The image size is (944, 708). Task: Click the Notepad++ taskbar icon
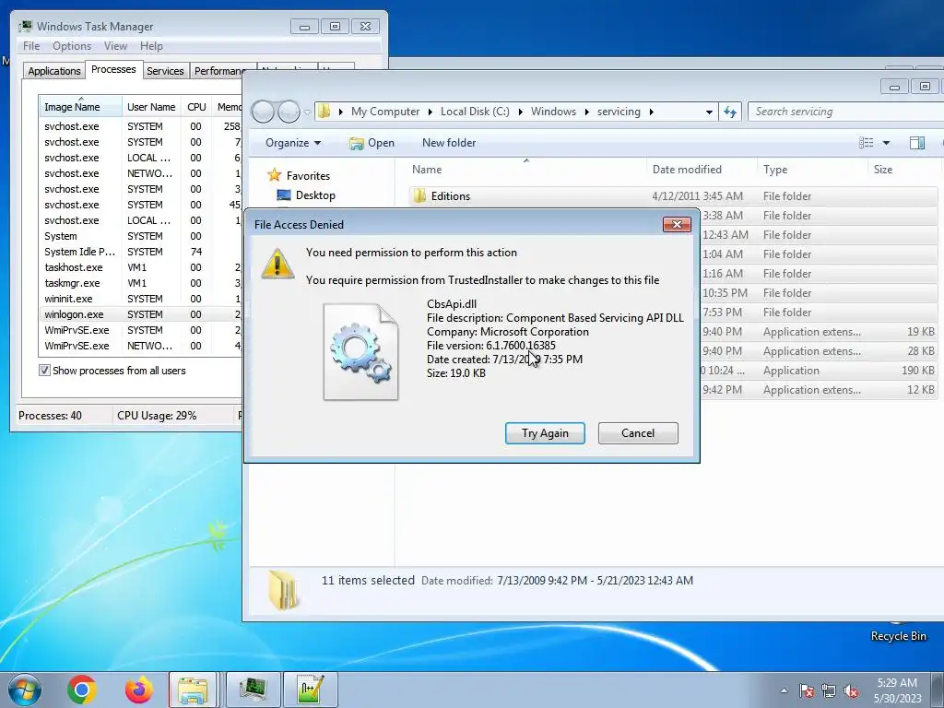coord(310,690)
